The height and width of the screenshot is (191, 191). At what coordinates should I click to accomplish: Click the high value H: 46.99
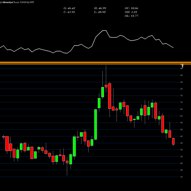point(100,8)
